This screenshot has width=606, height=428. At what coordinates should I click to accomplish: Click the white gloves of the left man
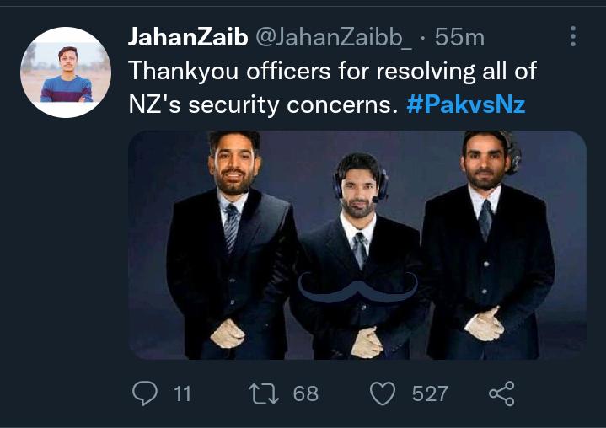[228, 333]
